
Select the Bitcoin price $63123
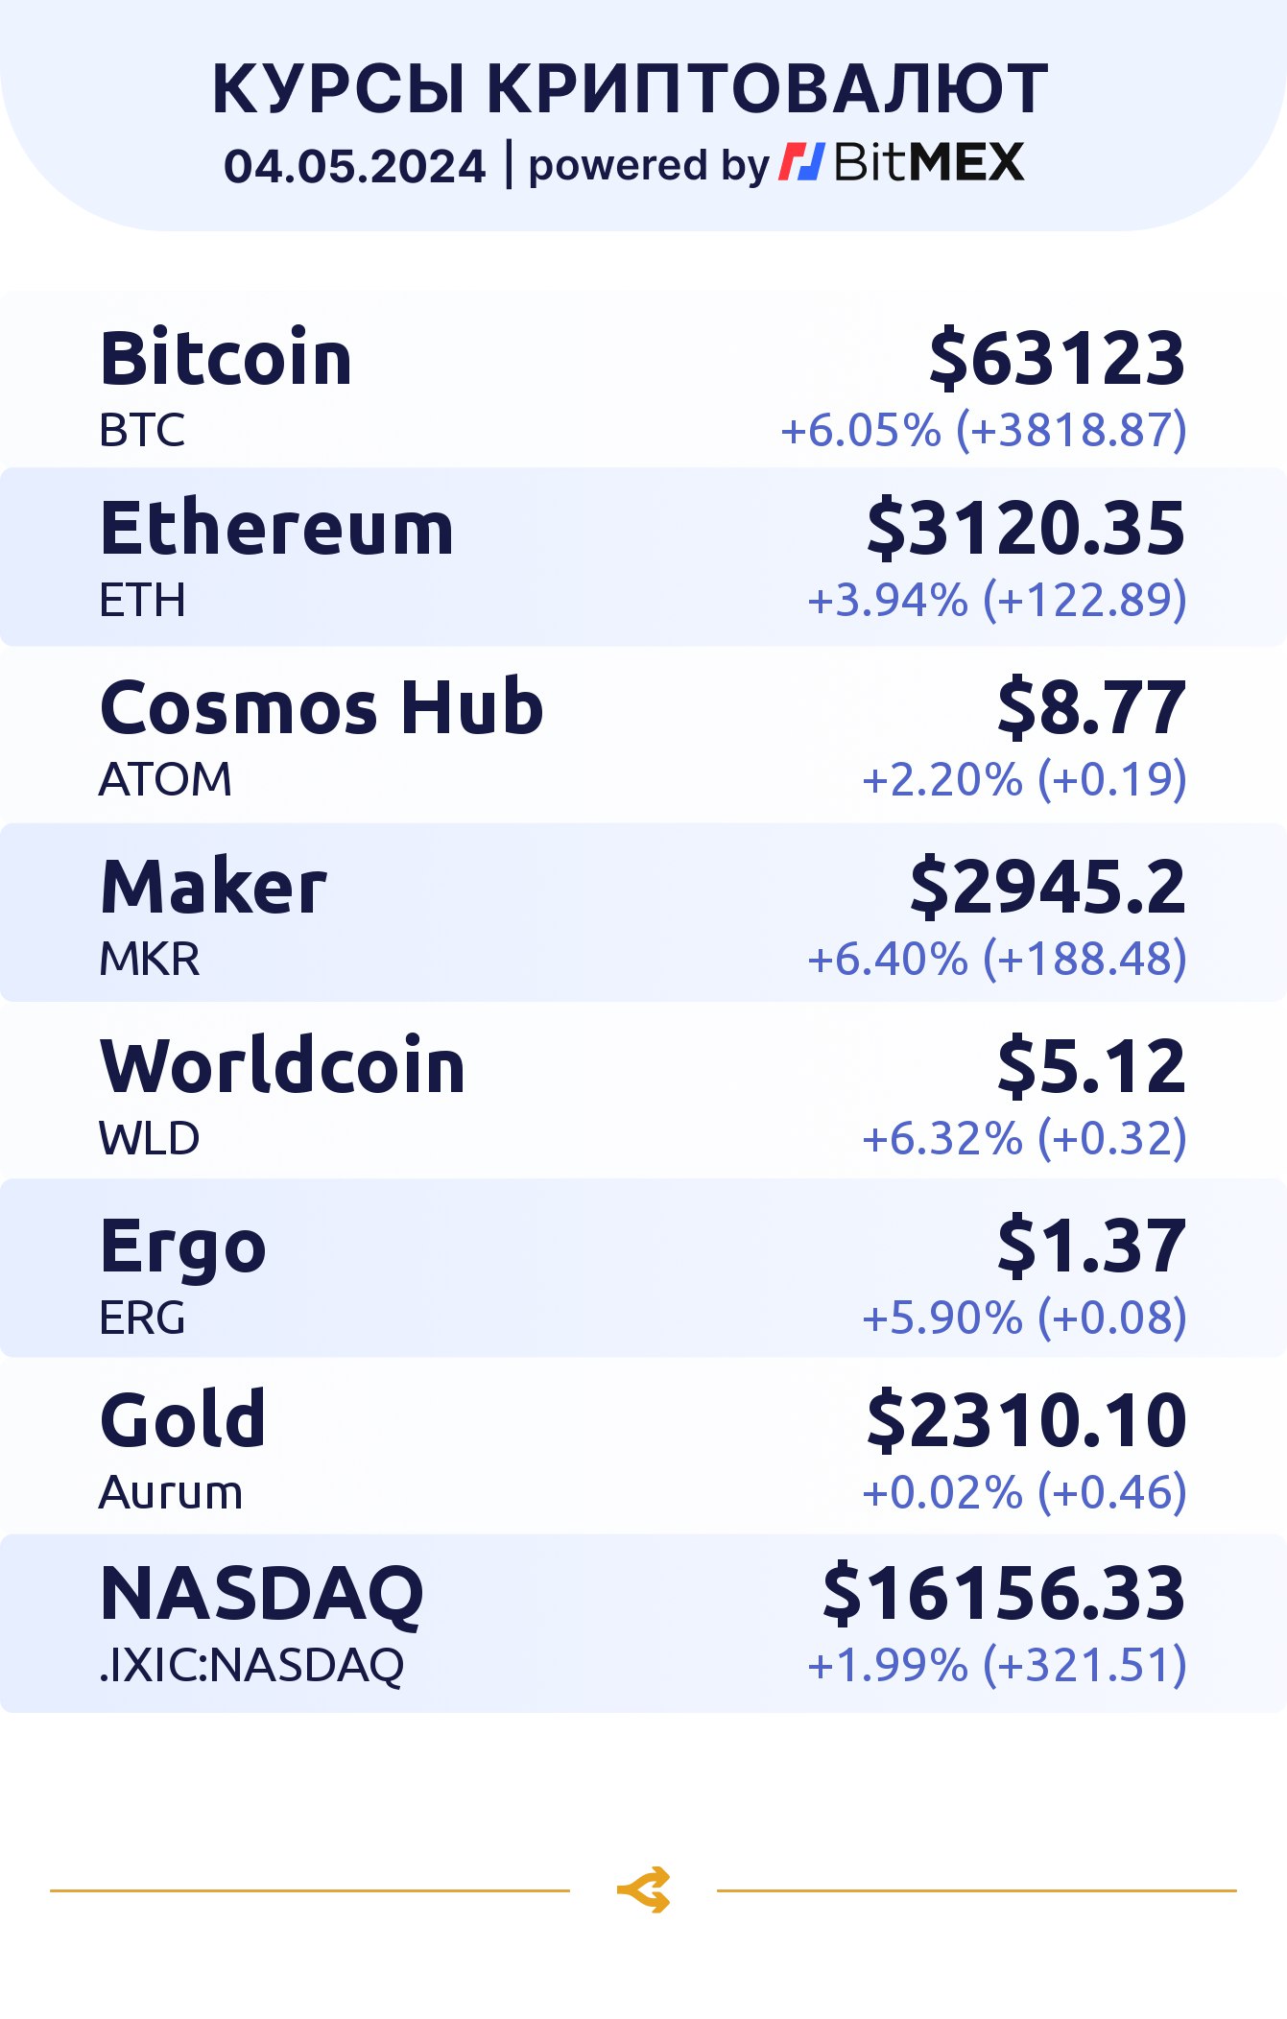[1058, 358]
